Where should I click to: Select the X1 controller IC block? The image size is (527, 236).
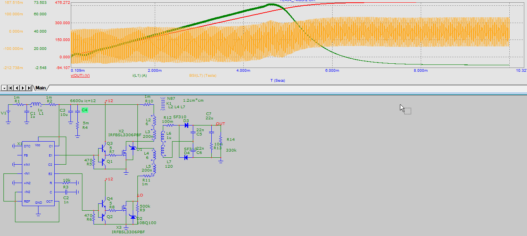(38, 173)
